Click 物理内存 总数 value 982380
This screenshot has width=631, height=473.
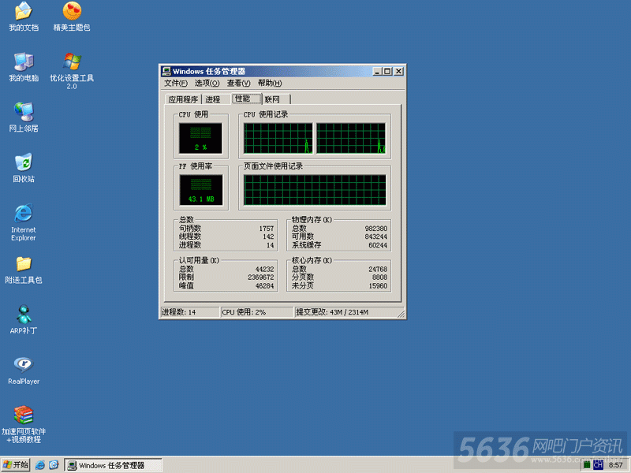coord(376,229)
